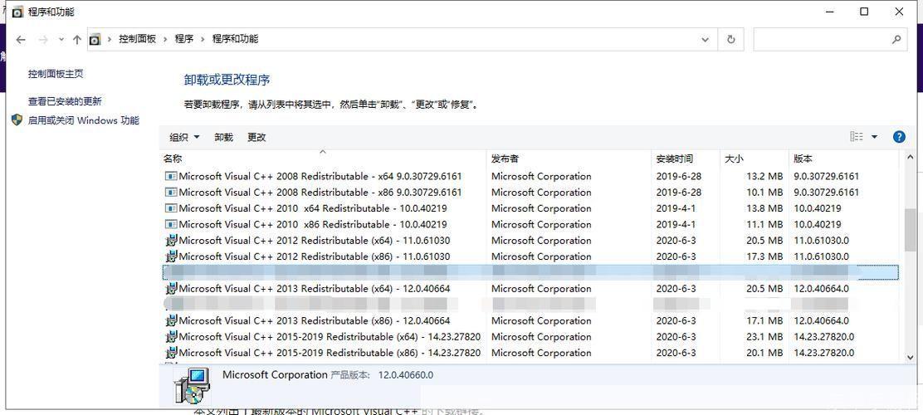Click install date 2019-6-28 of 2008 x64
This screenshot has width=923, height=415.
679,176
